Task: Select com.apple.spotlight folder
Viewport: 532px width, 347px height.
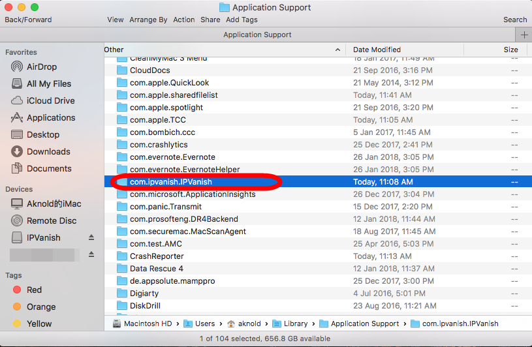Action: (x=166, y=108)
